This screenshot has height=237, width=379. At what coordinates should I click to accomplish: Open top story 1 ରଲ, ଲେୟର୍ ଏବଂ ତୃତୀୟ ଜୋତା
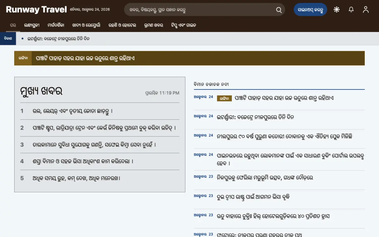(73, 111)
